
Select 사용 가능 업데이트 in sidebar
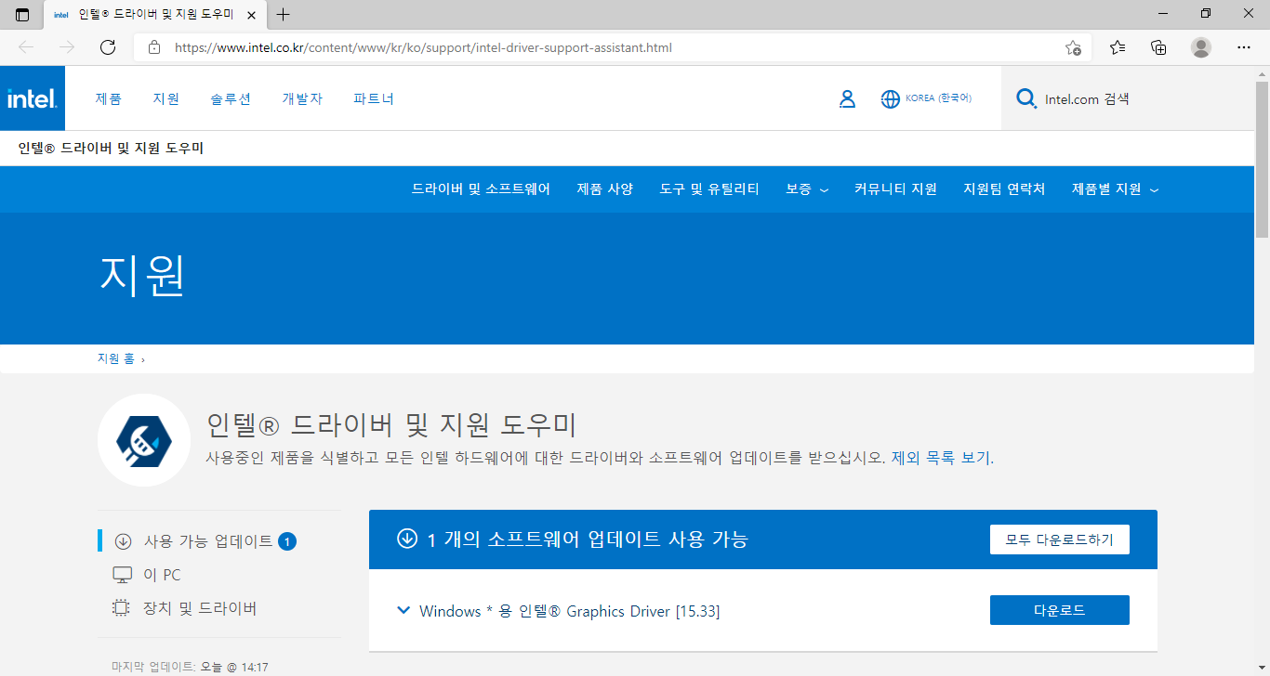tap(208, 540)
